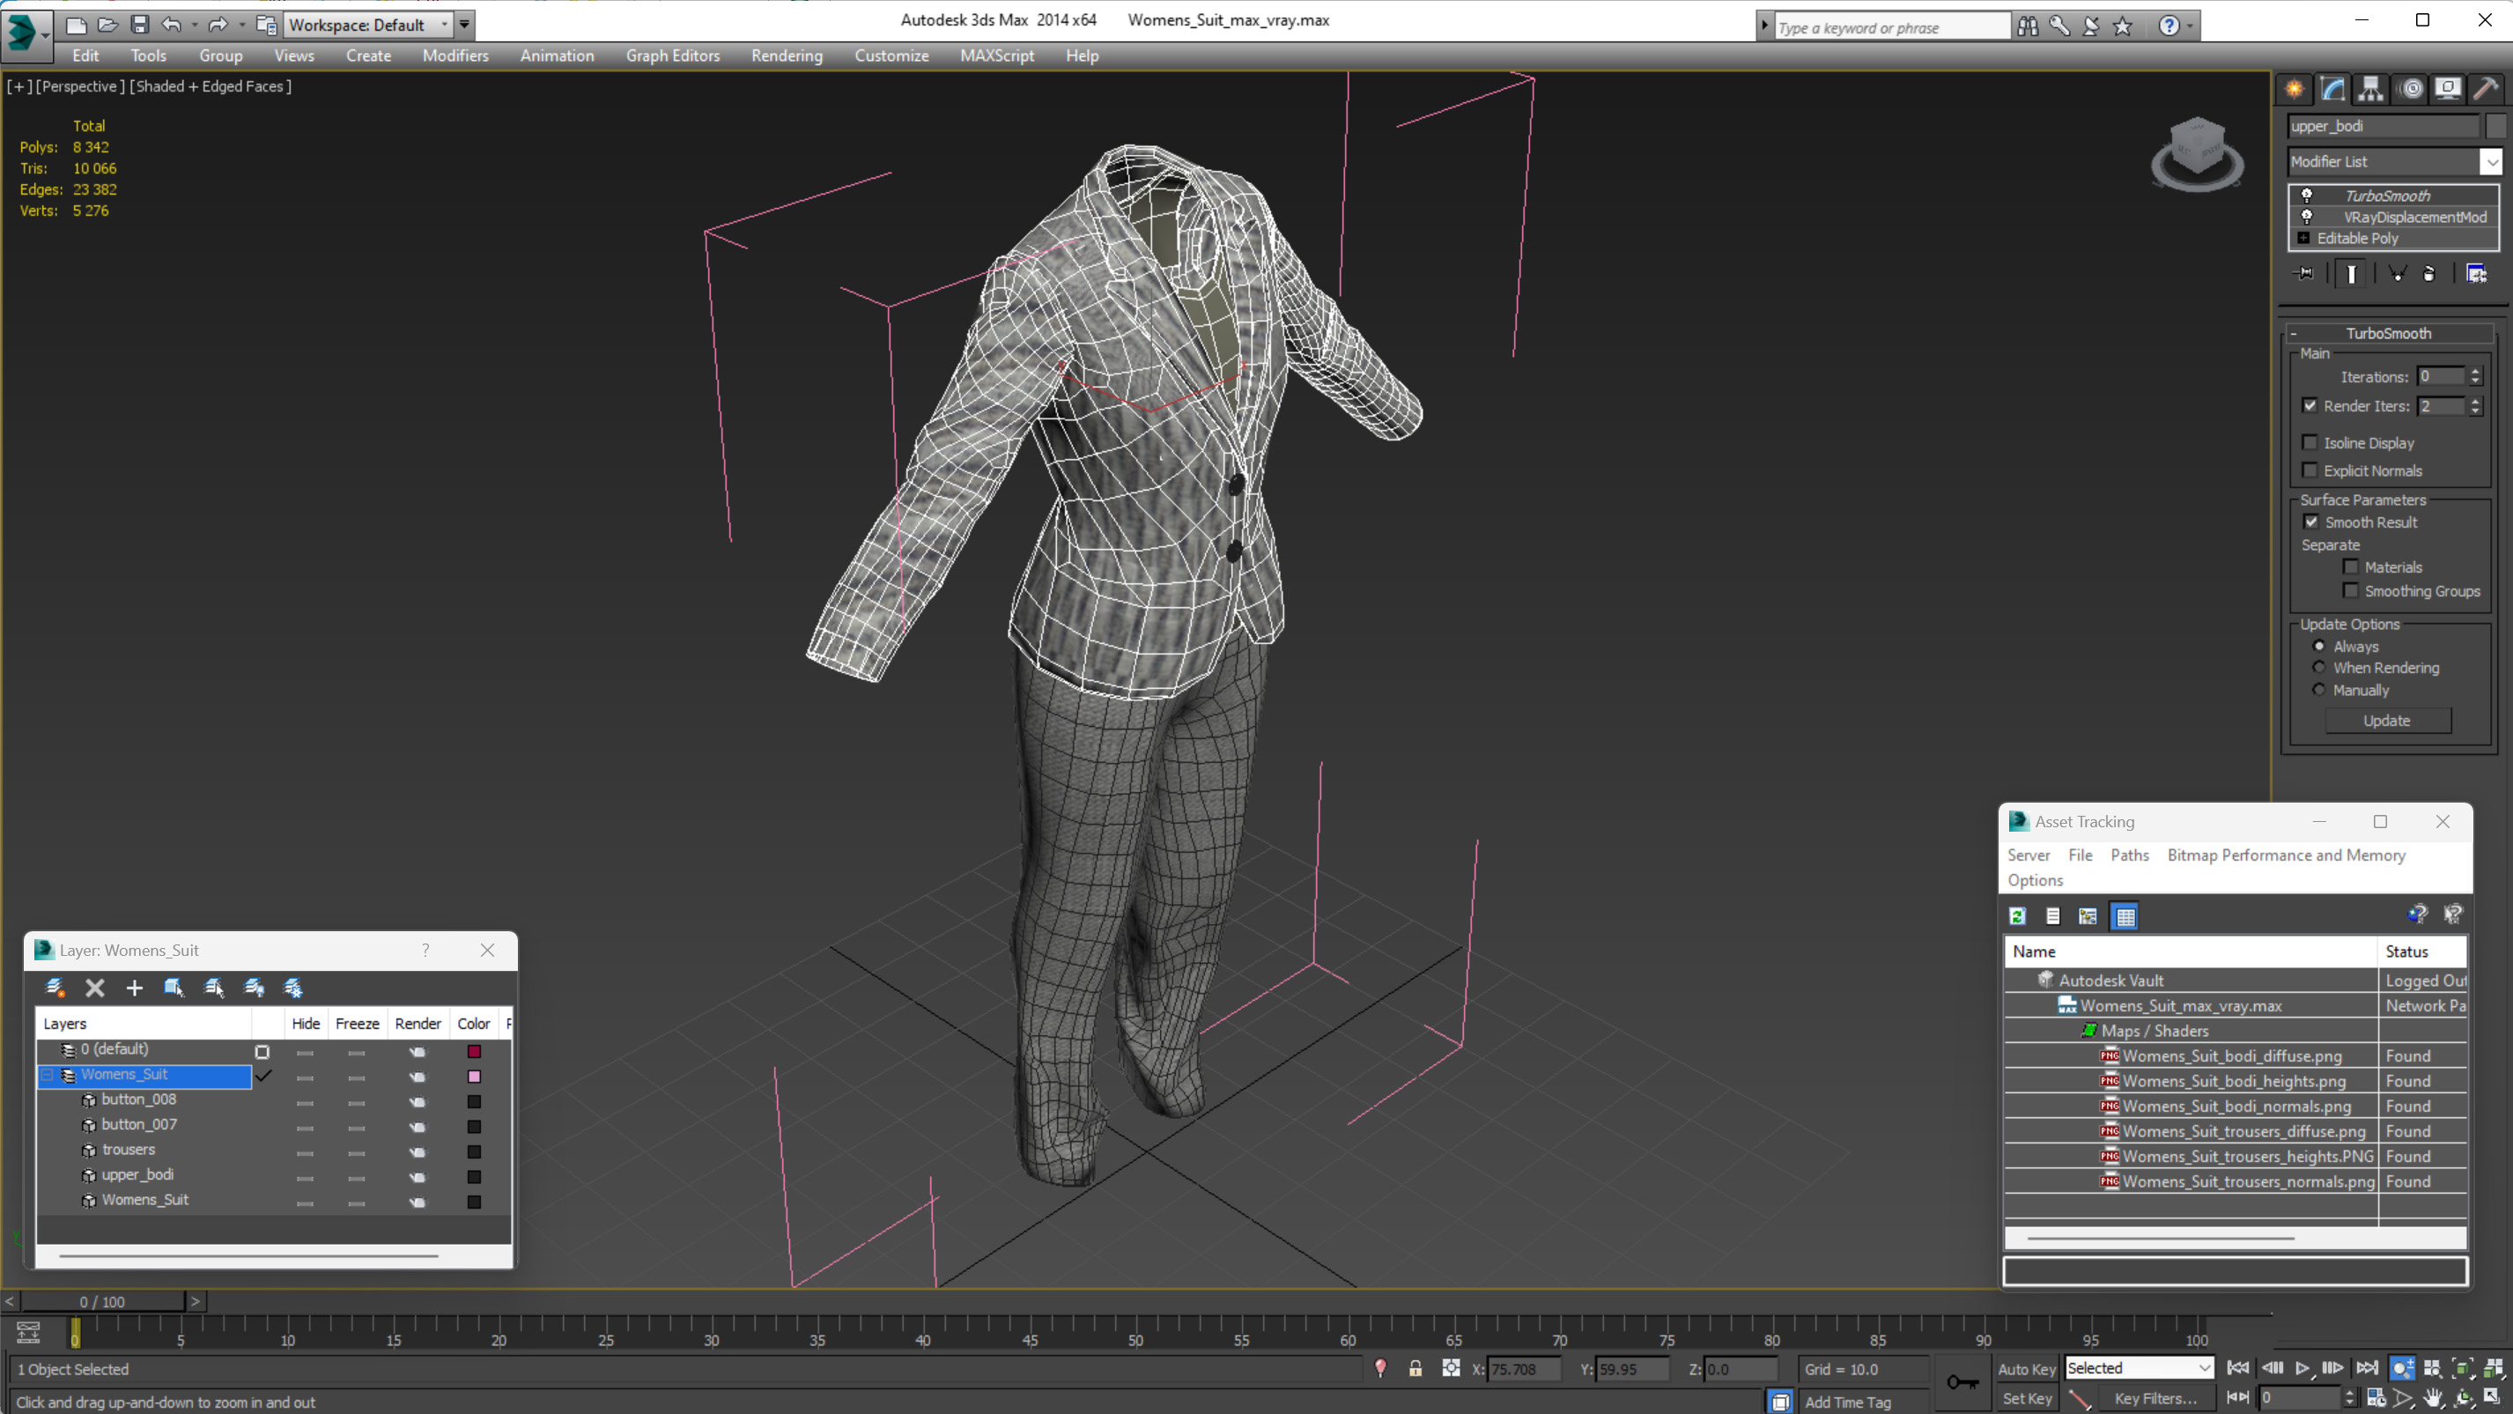The height and width of the screenshot is (1414, 2513).
Task: Open the Paths menu in Asset Tracking
Action: [2129, 855]
